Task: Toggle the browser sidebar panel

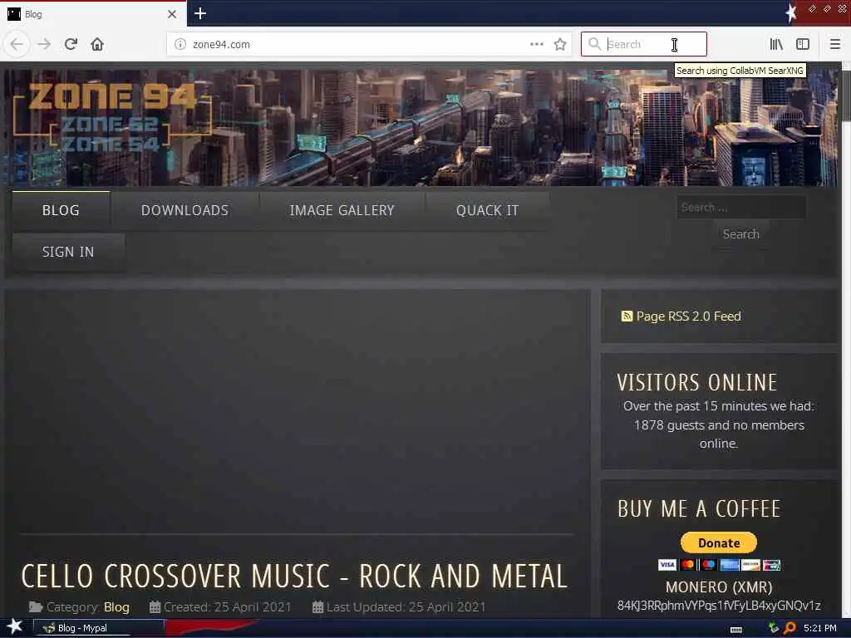Action: coord(803,44)
